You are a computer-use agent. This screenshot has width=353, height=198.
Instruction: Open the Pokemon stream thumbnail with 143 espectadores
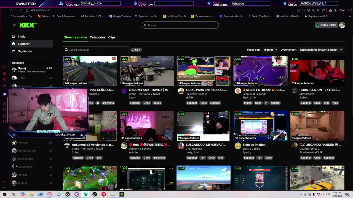coord(204,71)
